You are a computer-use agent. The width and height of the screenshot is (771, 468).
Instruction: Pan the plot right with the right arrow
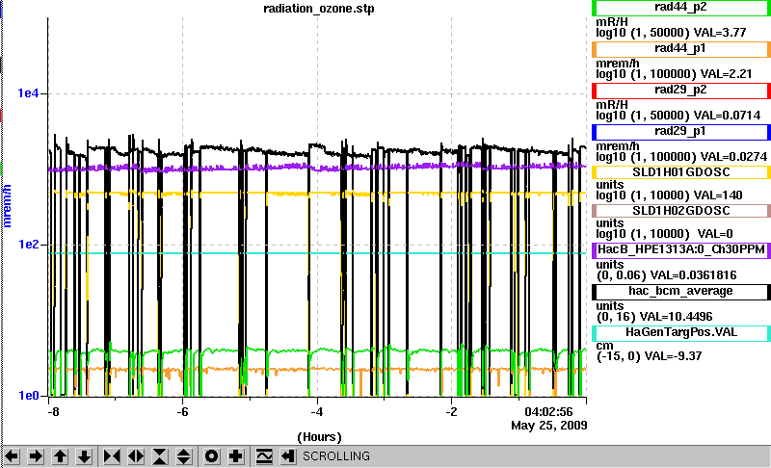click(36, 456)
